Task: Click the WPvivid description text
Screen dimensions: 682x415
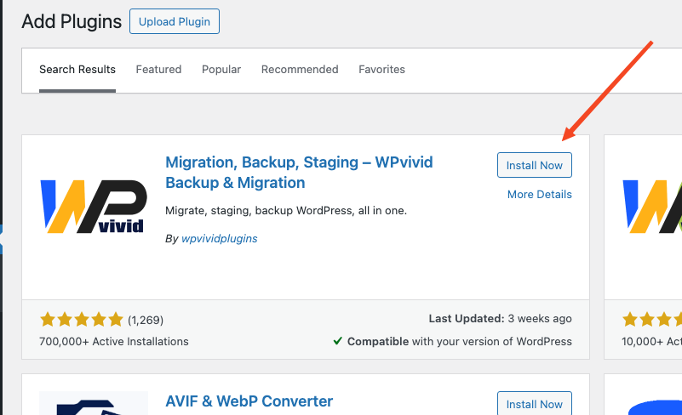Action: click(x=286, y=211)
